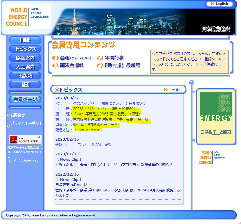Open the 会員ページ button

25,99
